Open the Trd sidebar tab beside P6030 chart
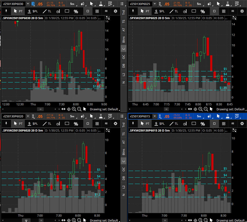247x222 pixels. tap(124, 12)
